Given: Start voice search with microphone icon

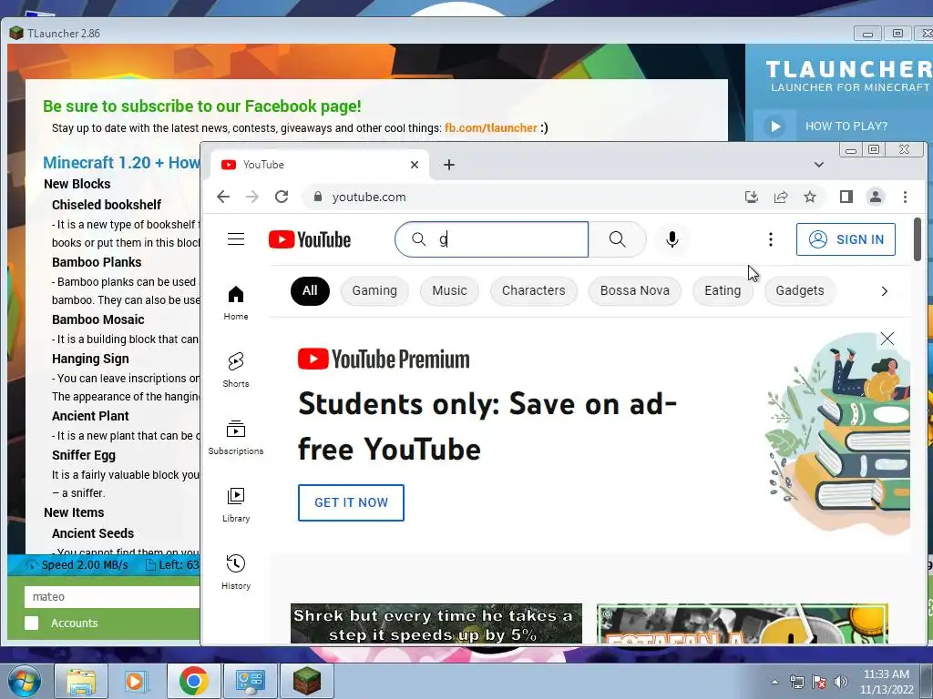Looking at the screenshot, I should 672,239.
